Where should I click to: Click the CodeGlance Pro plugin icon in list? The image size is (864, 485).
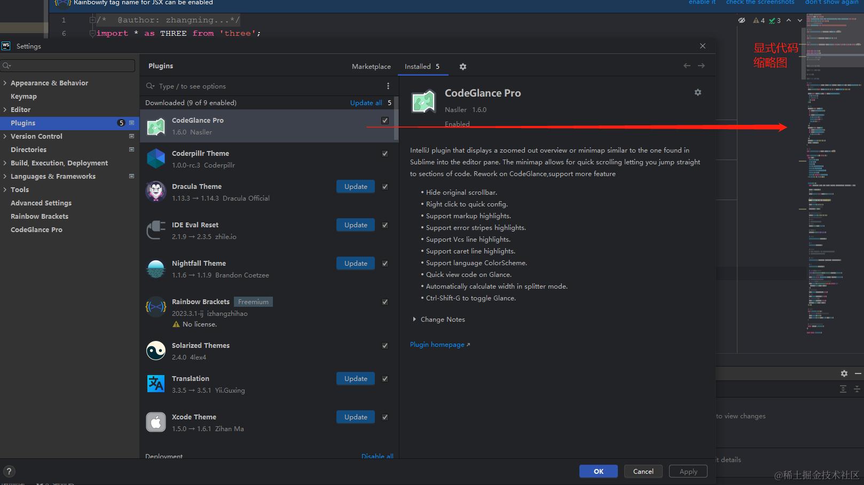coord(156,126)
